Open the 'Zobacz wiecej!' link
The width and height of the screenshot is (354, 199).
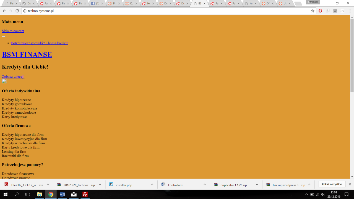[x=13, y=77]
